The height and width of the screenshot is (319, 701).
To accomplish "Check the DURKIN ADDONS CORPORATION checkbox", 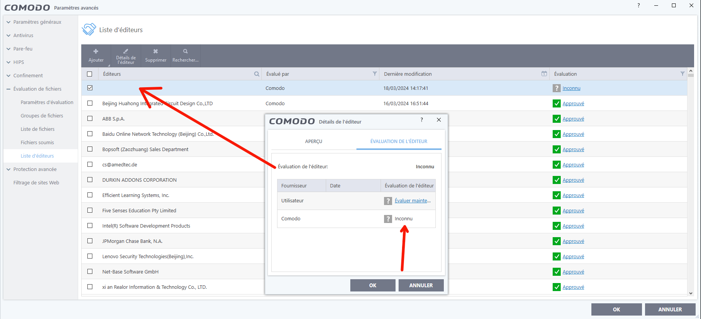I will 90,180.
